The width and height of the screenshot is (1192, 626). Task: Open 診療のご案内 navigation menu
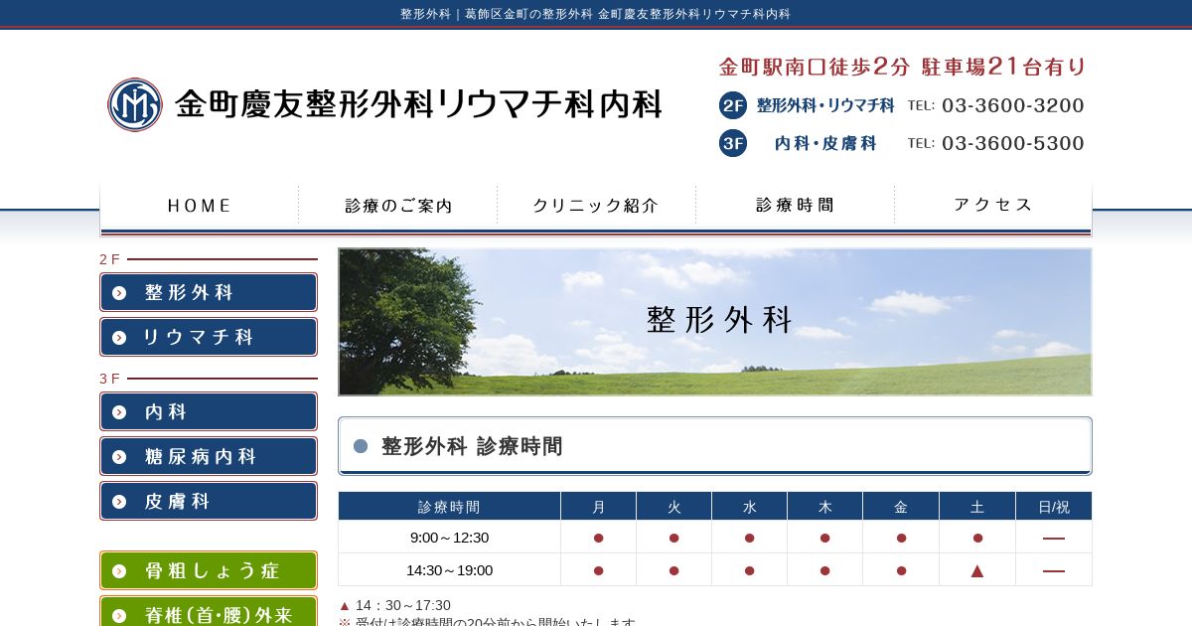pos(398,206)
